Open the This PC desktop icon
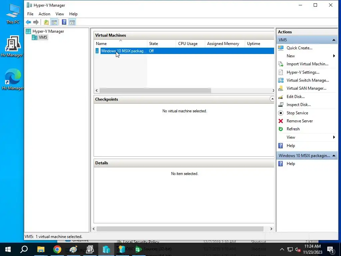This screenshot has width=341, height=256. pos(13,13)
